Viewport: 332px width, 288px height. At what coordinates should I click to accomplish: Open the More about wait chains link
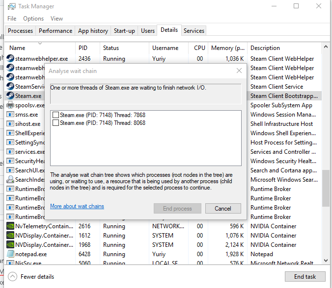click(x=77, y=206)
